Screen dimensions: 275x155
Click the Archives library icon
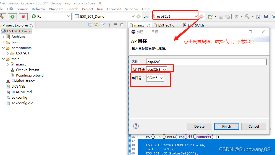(8, 37)
